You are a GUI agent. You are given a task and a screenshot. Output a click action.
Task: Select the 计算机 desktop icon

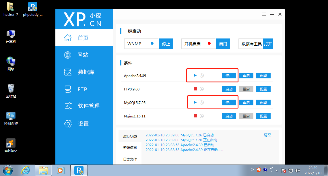coord(11,37)
